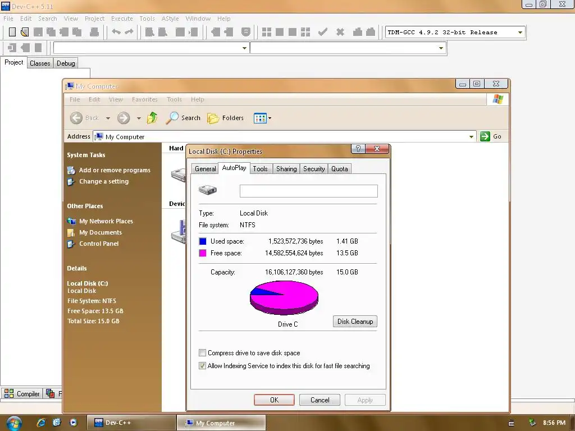
Task: Click the Rebuild All icon in Dev-C++ toolbar
Action: (305, 32)
